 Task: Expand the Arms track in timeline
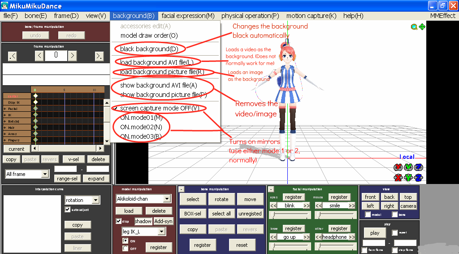click(x=4, y=134)
